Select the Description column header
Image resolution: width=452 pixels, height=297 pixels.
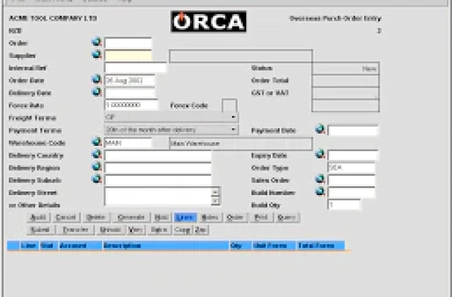point(166,246)
